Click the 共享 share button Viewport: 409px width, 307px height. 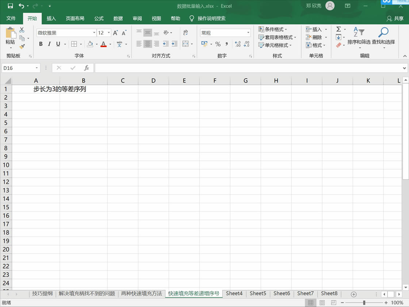click(396, 18)
